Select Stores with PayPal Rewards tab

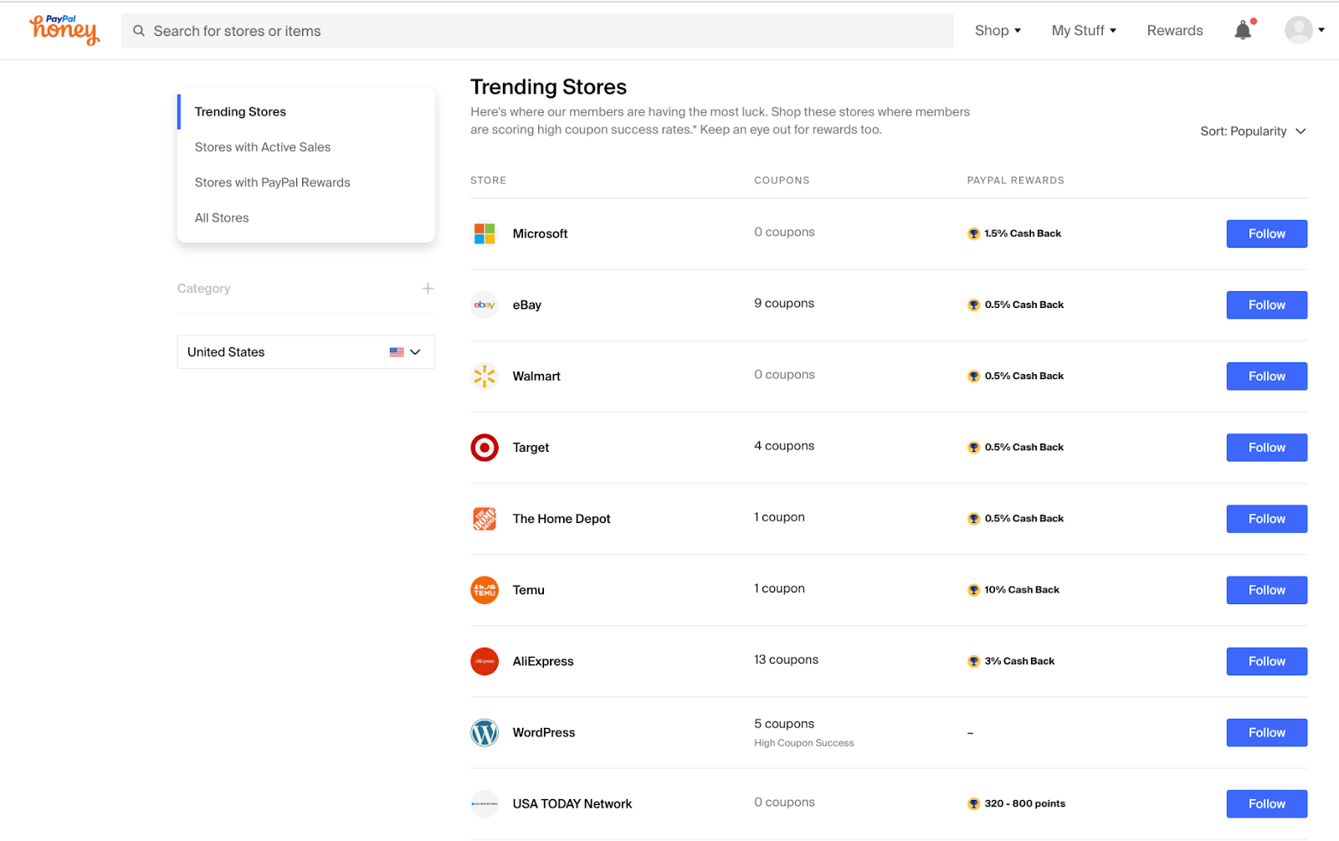pos(272,182)
